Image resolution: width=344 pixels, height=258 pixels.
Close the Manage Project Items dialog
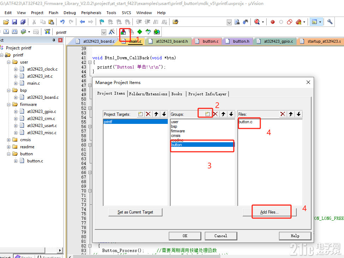[x=308, y=82]
